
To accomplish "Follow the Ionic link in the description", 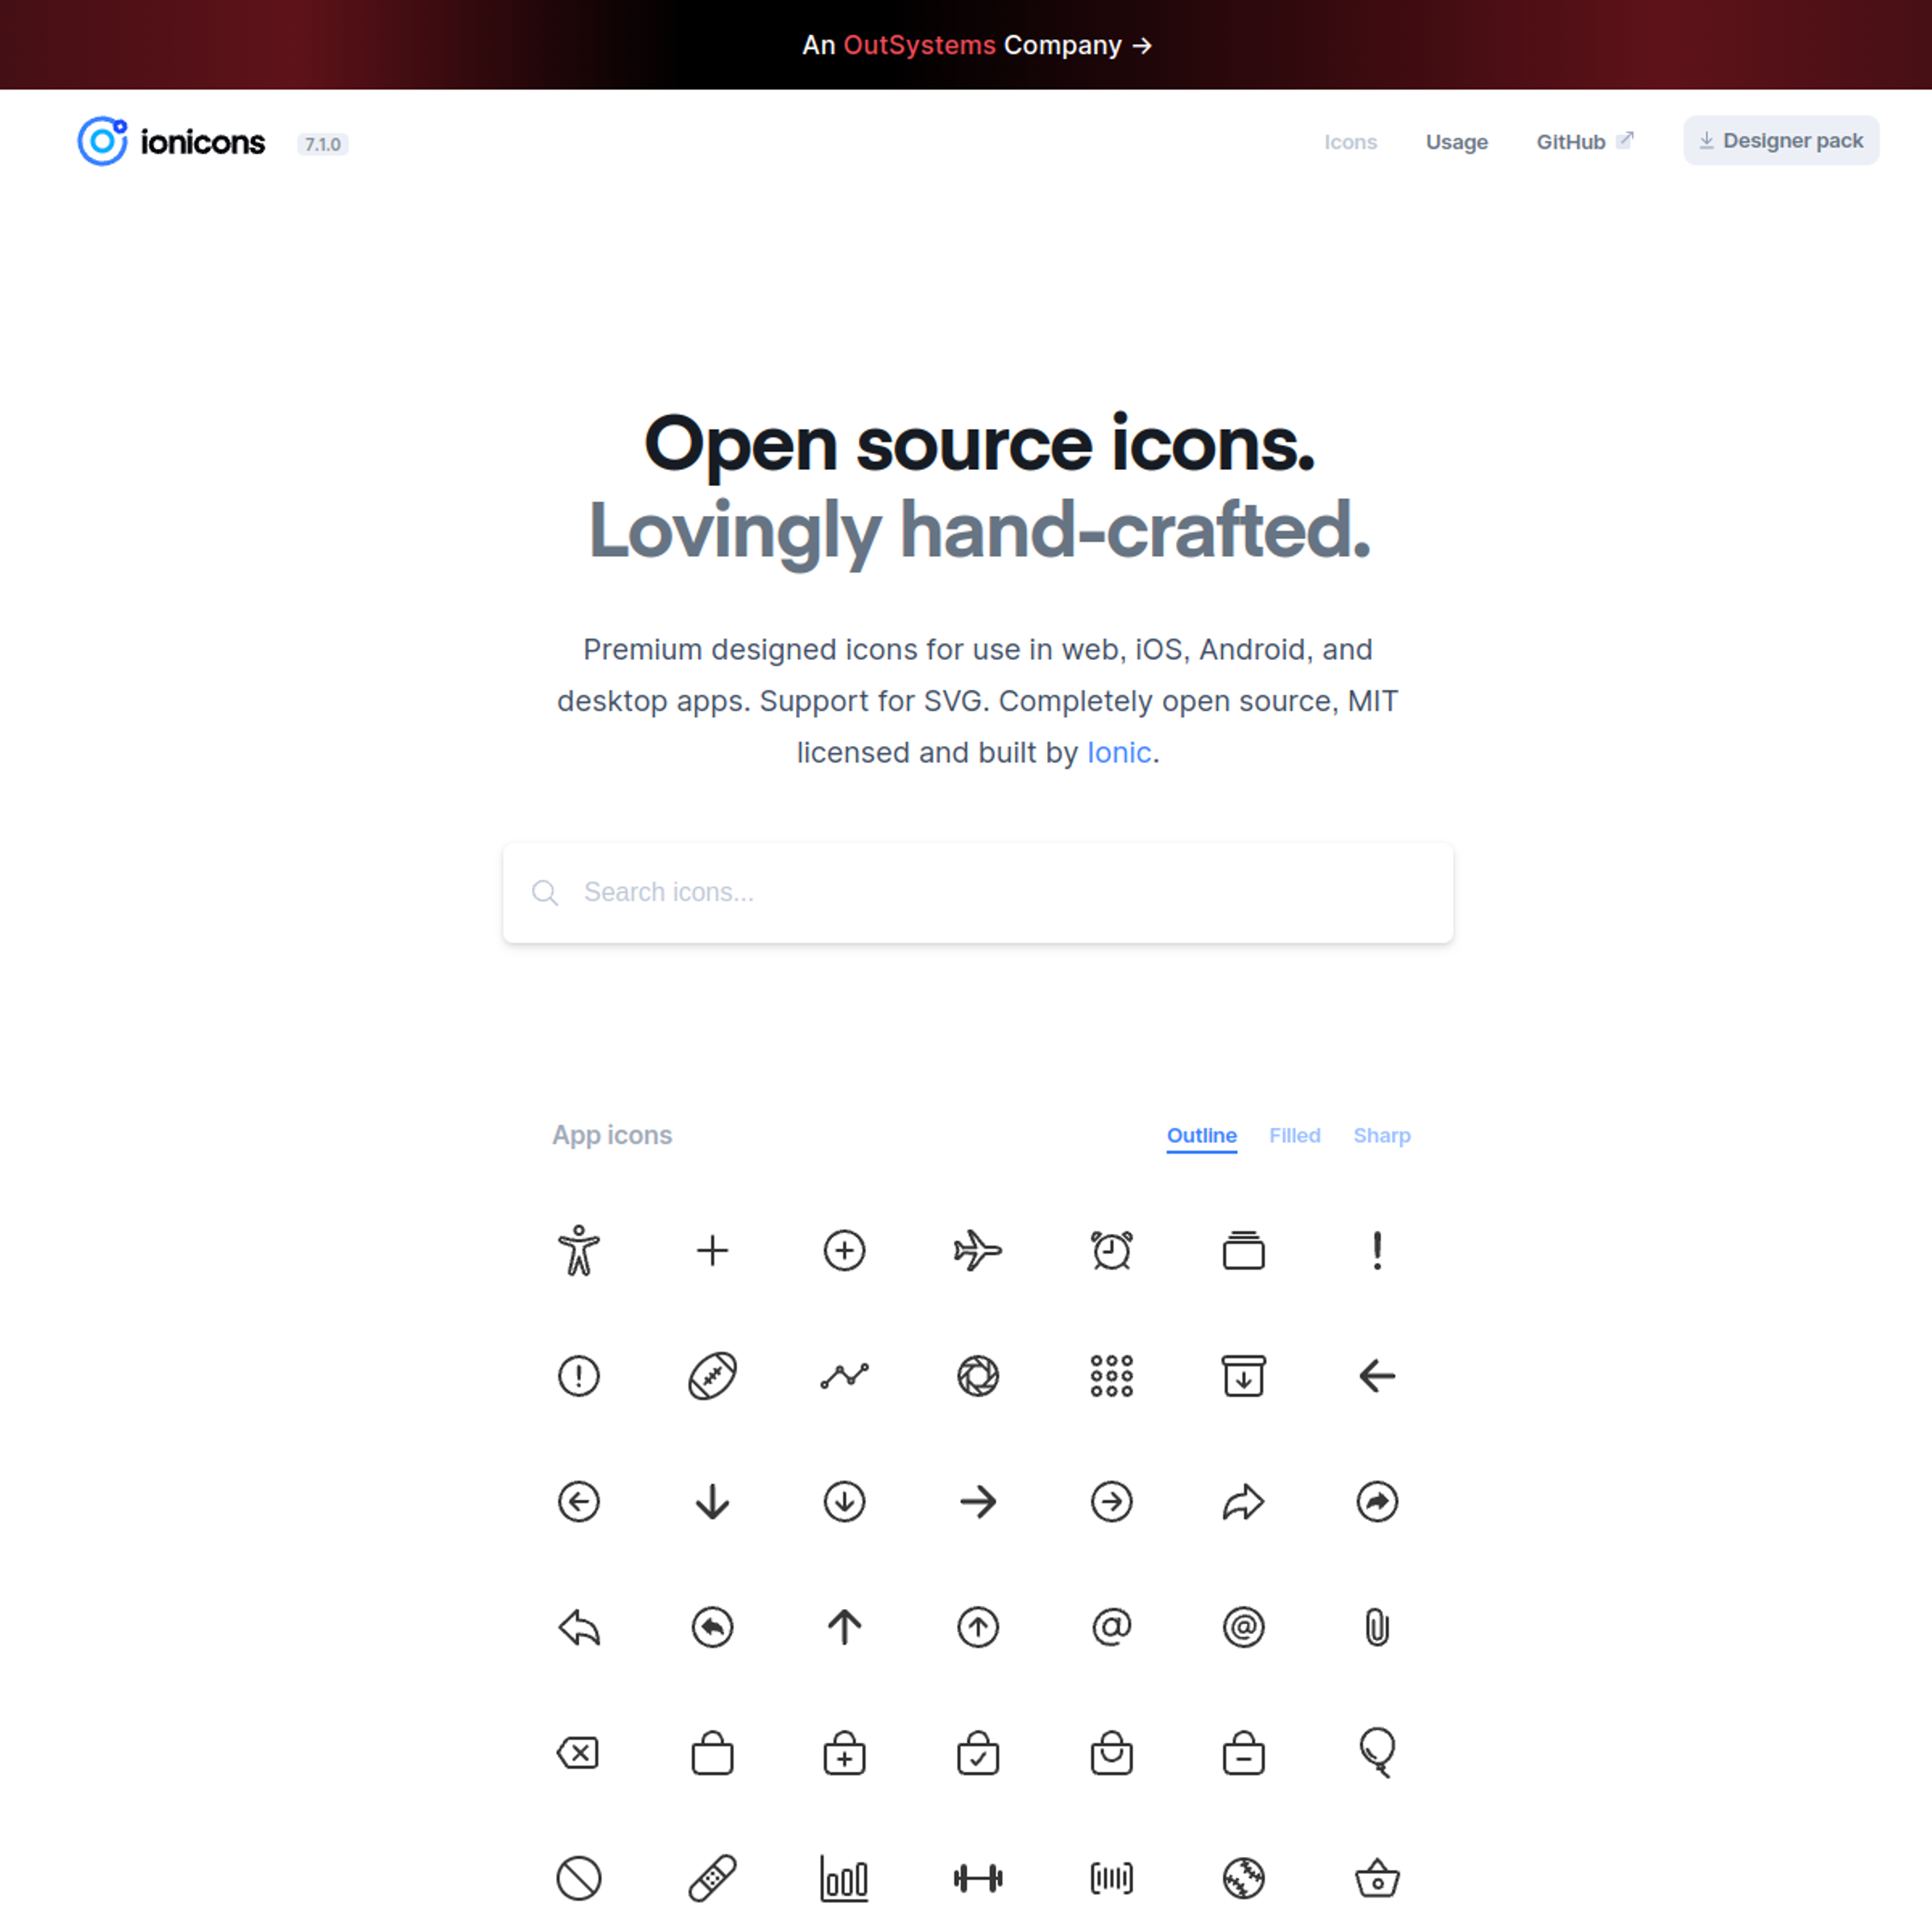I will click(1119, 752).
